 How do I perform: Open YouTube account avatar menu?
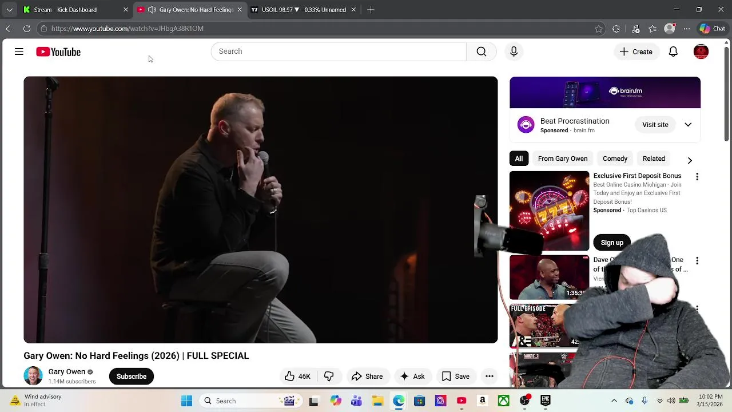pos(701,51)
